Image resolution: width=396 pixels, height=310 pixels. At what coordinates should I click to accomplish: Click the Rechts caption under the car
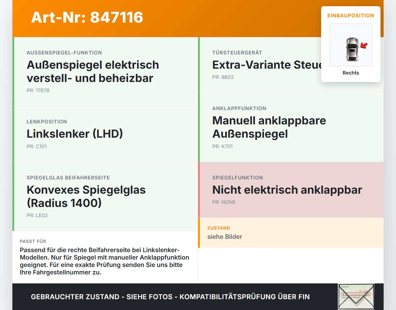(x=351, y=73)
